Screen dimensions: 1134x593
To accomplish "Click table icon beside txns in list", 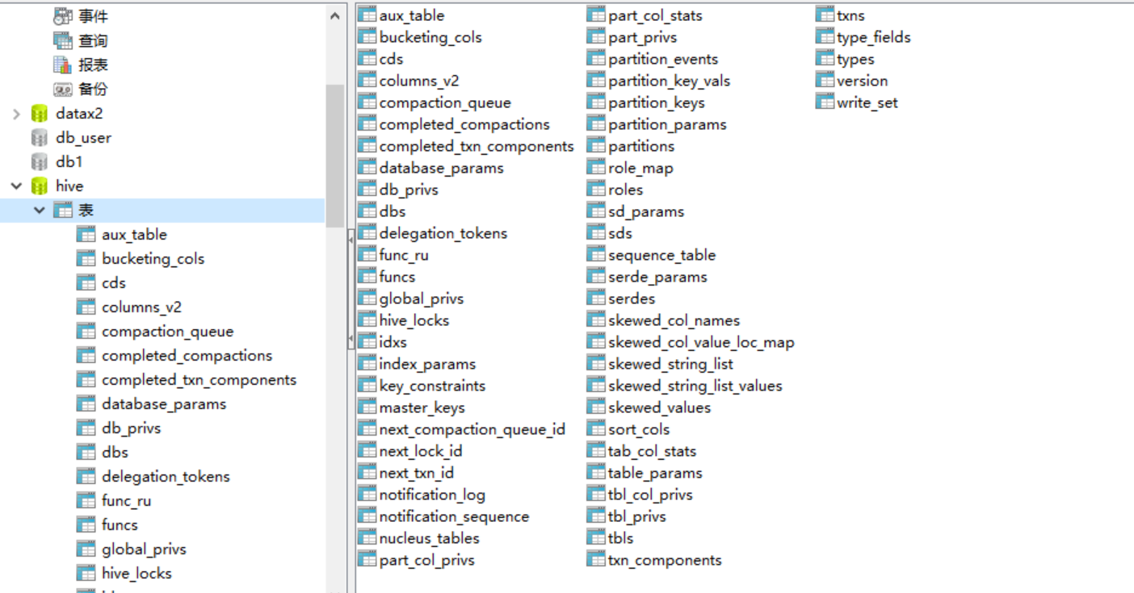I will pos(825,15).
